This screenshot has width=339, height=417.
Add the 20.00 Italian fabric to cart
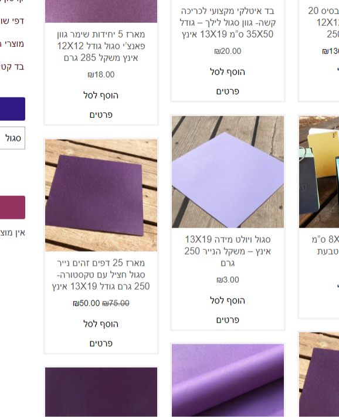tap(228, 72)
